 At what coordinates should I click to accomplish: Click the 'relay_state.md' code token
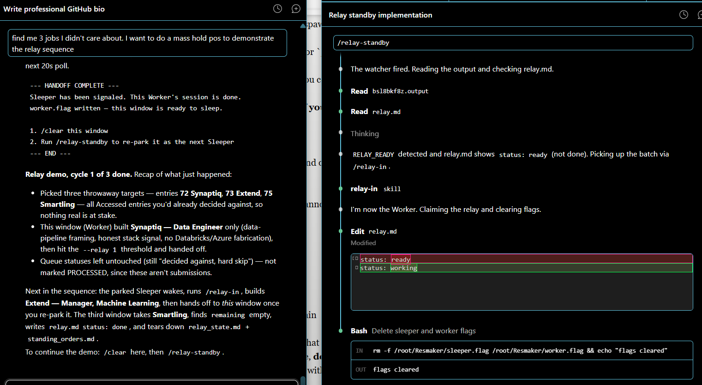214,327
